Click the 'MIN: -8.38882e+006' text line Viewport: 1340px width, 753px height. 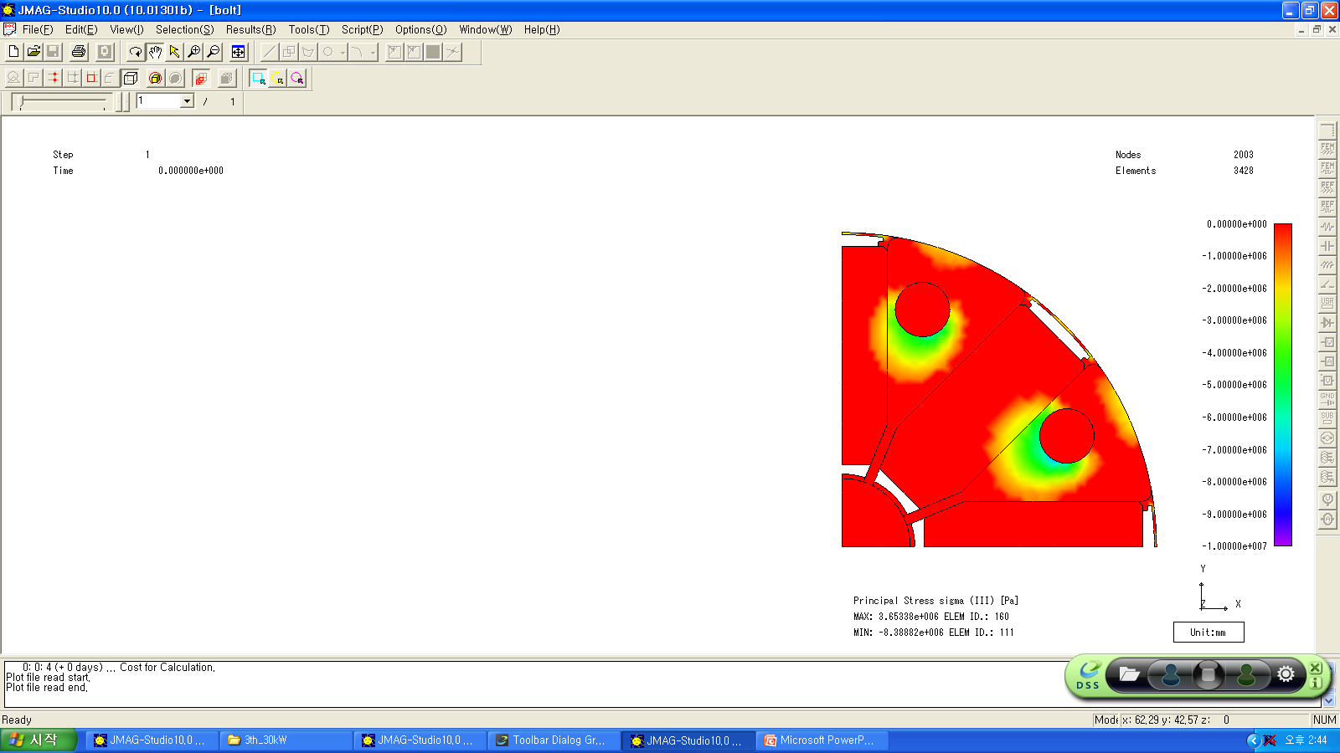(934, 633)
